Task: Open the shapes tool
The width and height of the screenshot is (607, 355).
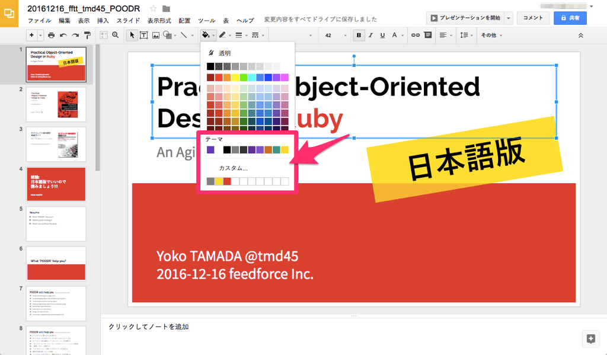Action: tap(167, 35)
